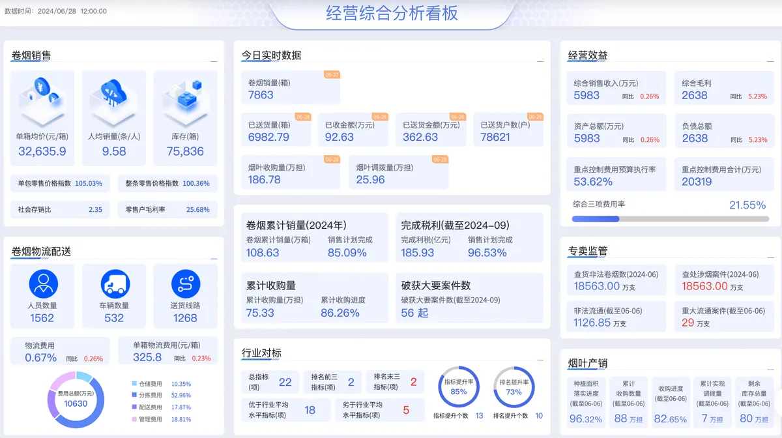The width and height of the screenshot is (782, 438).
Task: Click the 非法流通 1126.85 万支 value
Action: pyautogui.click(x=600, y=323)
